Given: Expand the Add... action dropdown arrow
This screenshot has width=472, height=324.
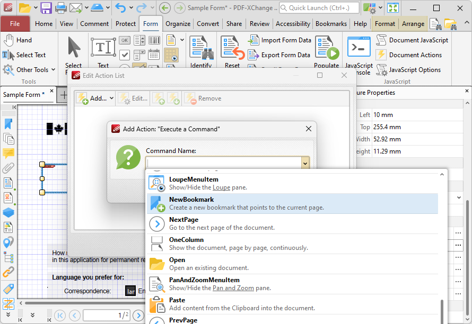Looking at the screenshot, I should 111,98.
